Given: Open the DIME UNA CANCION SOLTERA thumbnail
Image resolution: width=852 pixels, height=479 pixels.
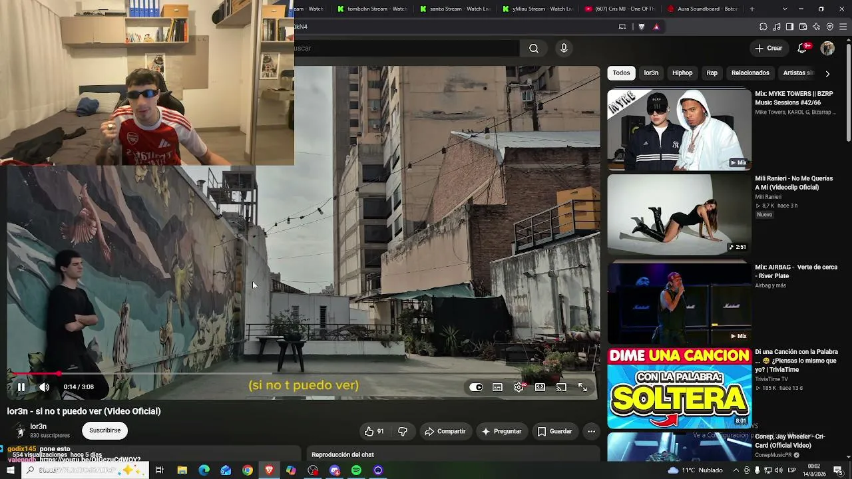Looking at the screenshot, I should tap(679, 389).
